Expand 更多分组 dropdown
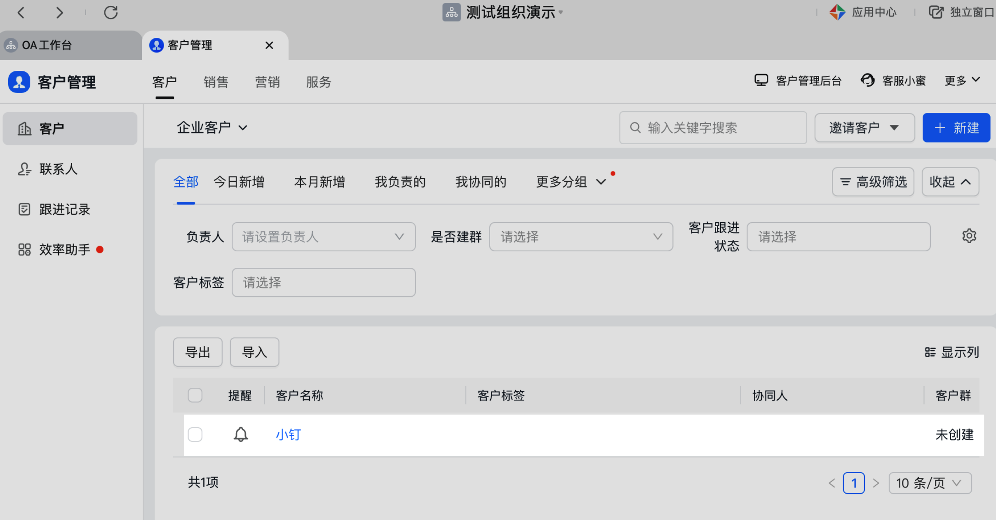The width and height of the screenshot is (996, 520). click(571, 182)
